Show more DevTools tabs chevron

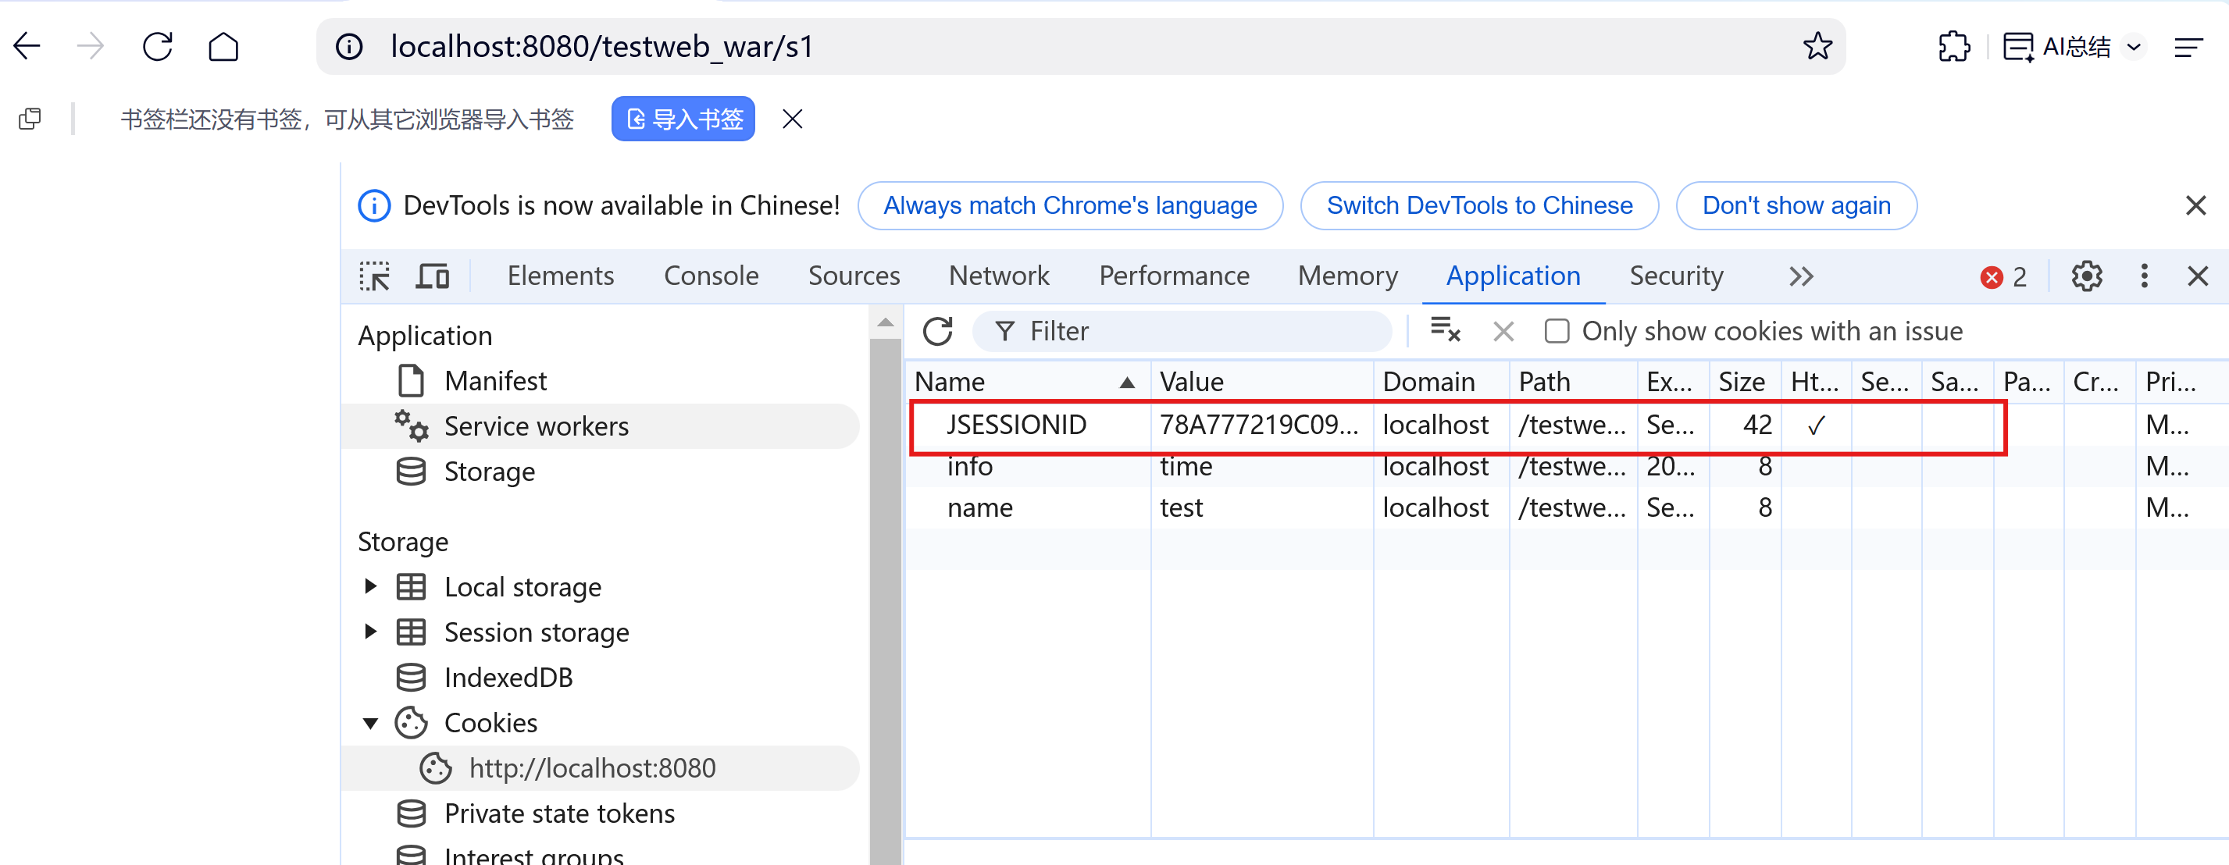1801,277
